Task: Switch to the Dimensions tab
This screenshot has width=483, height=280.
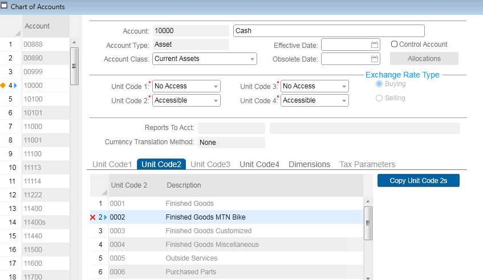Action: pos(309,164)
